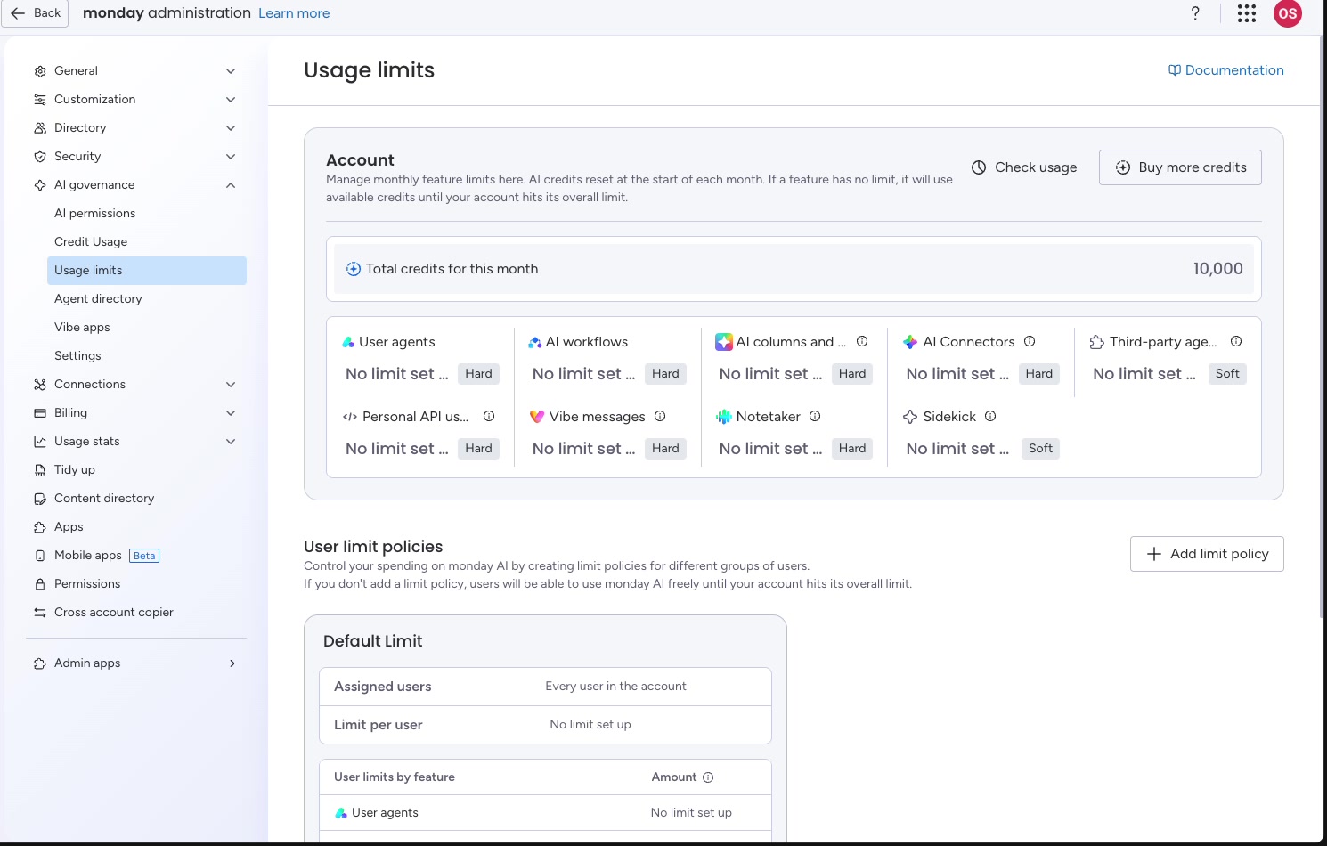The width and height of the screenshot is (1327, 846).
Task: Open the OS user avatar menu
Action: pos(1288,13)
